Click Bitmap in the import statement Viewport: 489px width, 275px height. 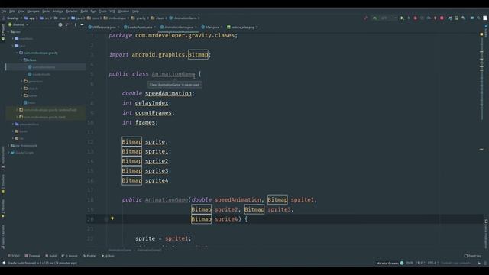pos(198,55)
